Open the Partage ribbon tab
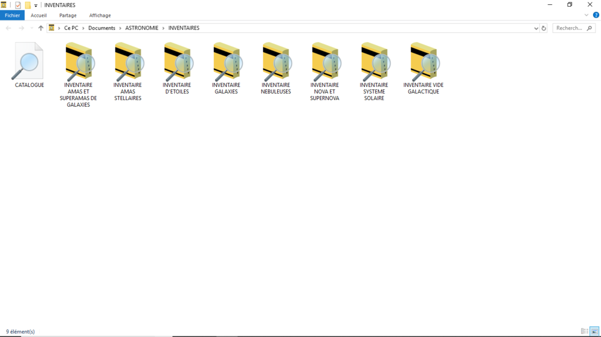Viewport: 601px width, 337px height. (68, 16)
